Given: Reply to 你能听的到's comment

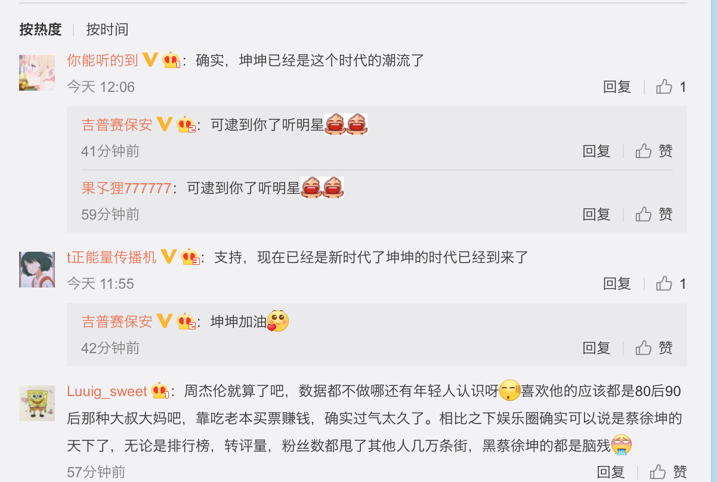Looking at the screenshot, I should tap(617, 87).
